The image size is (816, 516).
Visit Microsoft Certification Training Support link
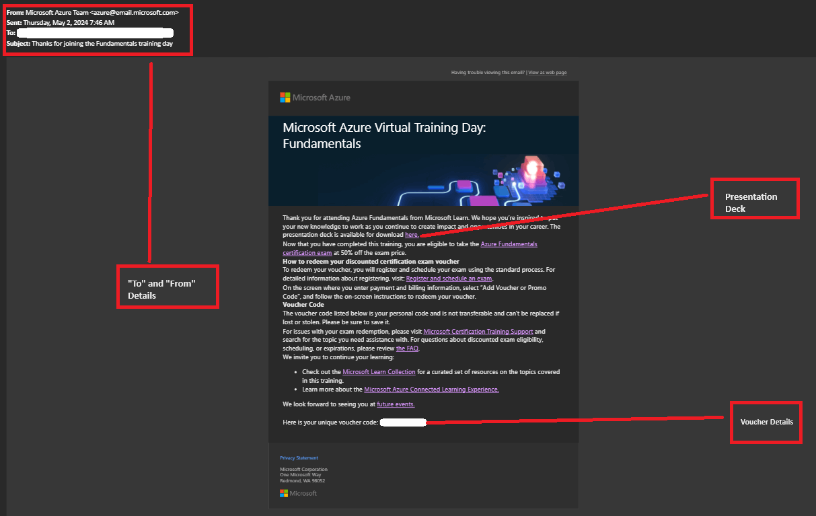tap(478, 332)
